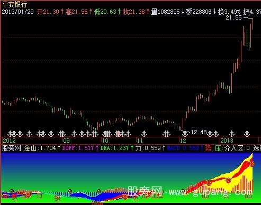The image size is (261, 205).
Task: Click the red circle signal at indicator peak
Action: pos(252,164)
